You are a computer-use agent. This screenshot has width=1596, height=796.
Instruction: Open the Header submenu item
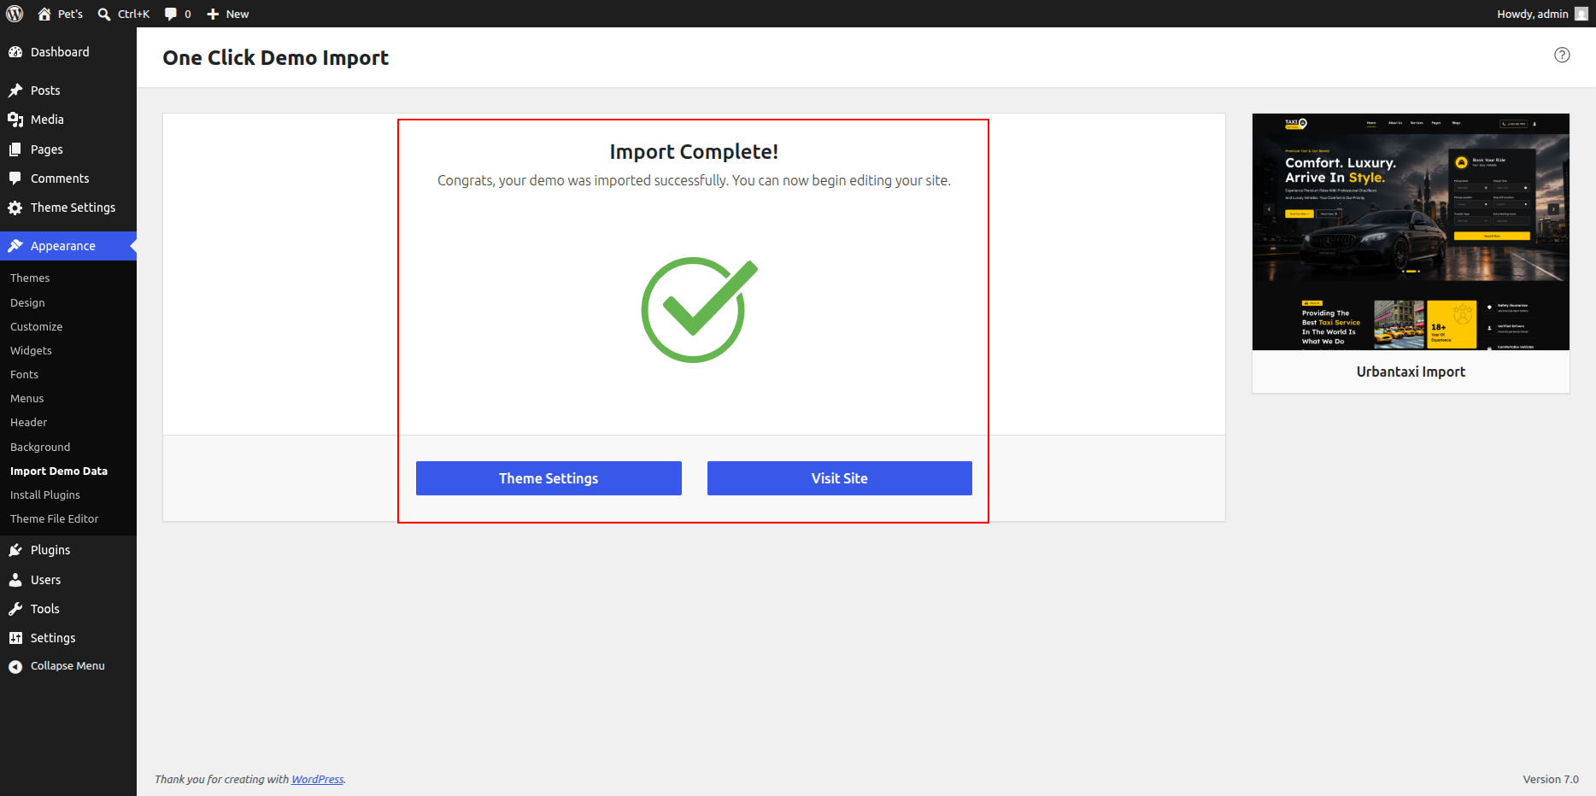click(28, 423)
